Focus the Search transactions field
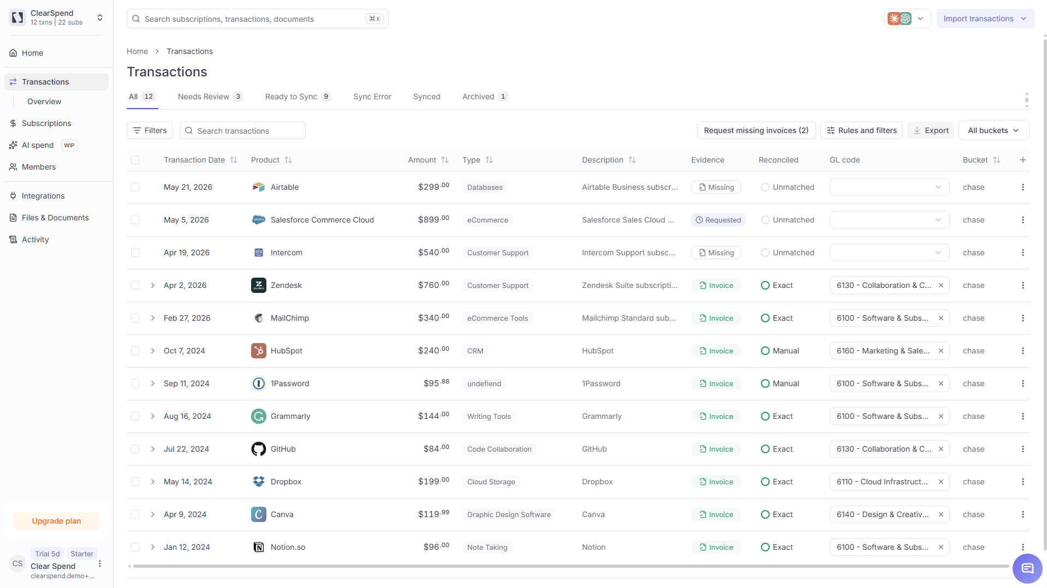The width and height of the screenshot is (1047, 588). coord(242,130)
